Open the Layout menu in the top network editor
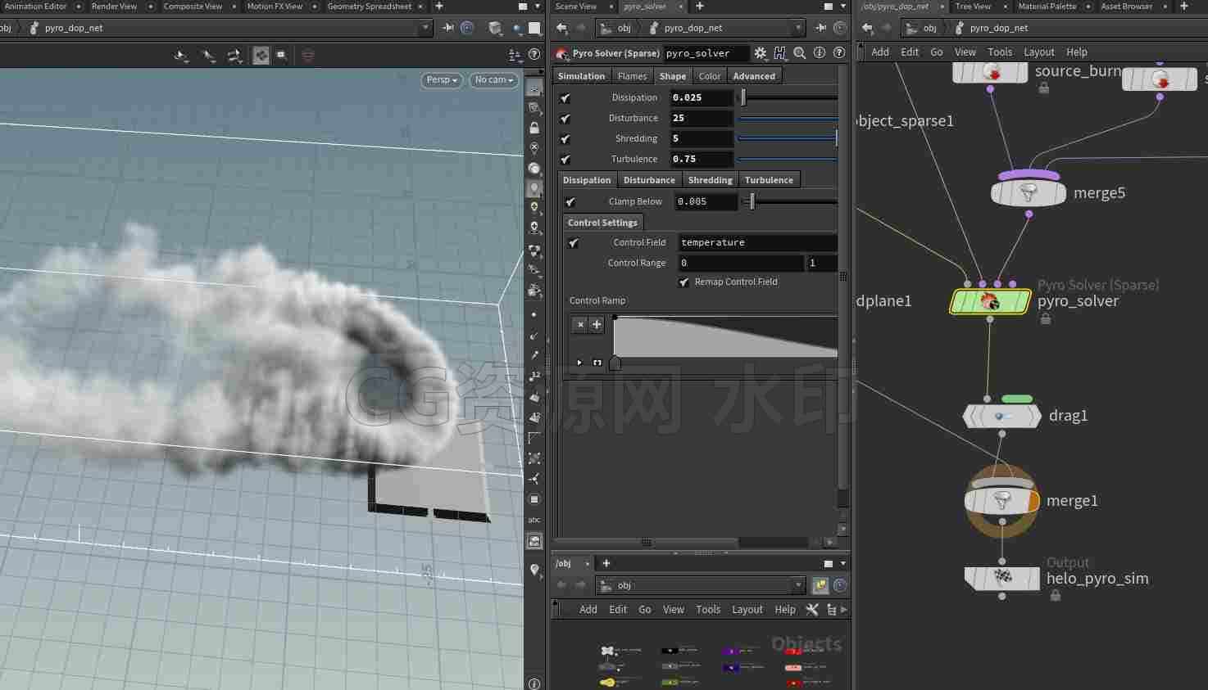 (1039, 52)
